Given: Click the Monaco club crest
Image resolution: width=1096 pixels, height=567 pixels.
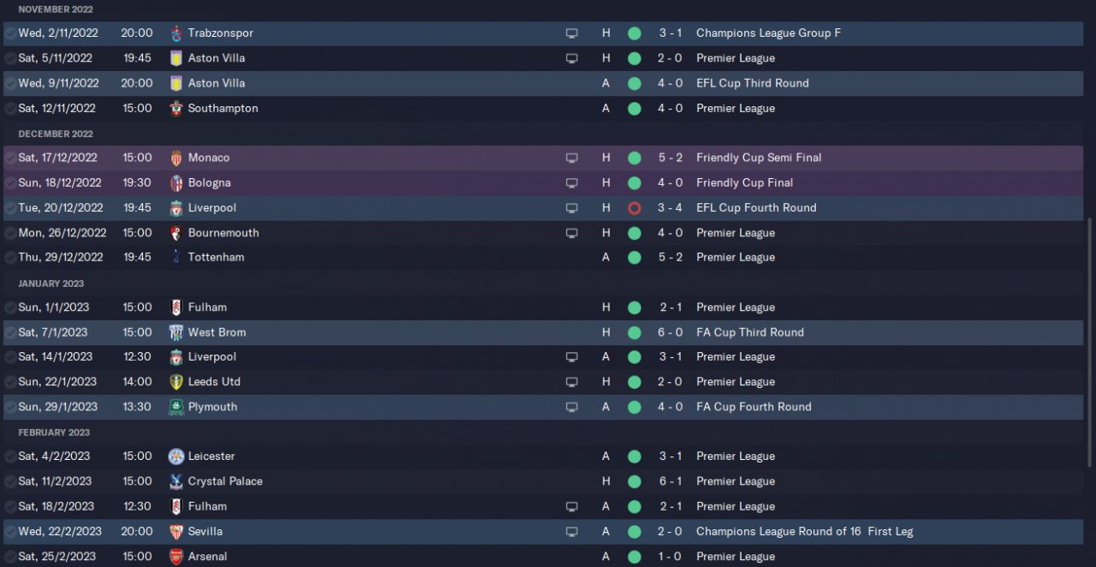Looking at the screenshot, I should [x=176, y=158].
